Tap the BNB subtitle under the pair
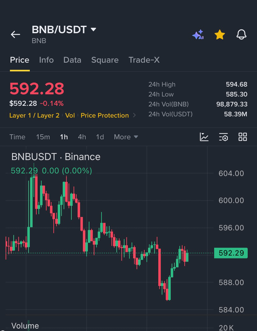 point(39,41)
